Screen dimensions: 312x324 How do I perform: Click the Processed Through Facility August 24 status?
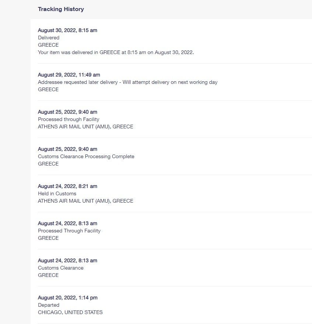point(69,231)
